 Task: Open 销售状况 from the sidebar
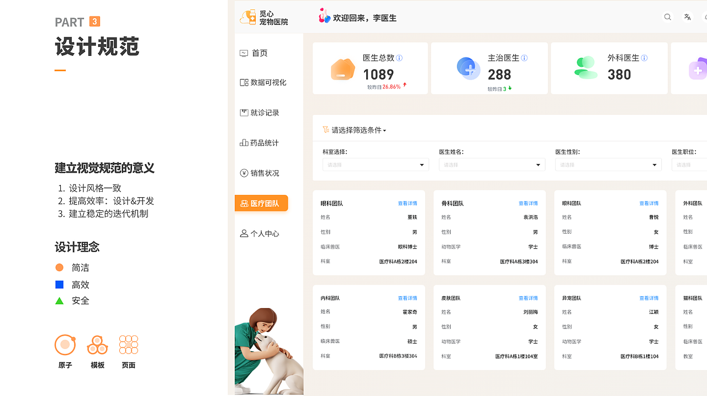244,173
